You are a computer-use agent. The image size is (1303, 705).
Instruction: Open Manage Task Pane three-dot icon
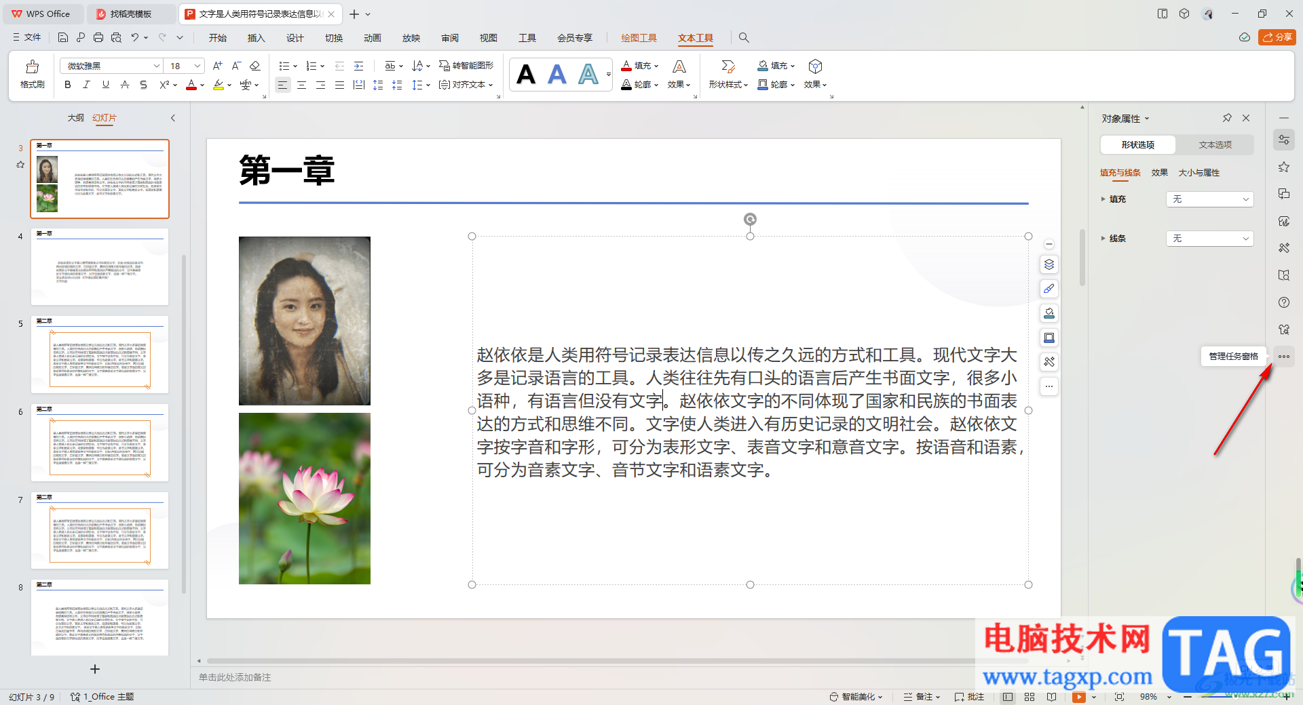point(1284,357)
